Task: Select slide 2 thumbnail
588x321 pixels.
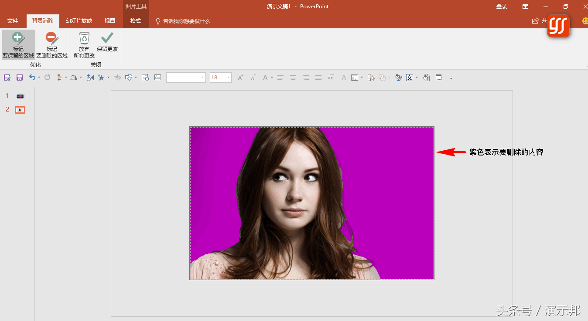Action: (x=20, y=110)
